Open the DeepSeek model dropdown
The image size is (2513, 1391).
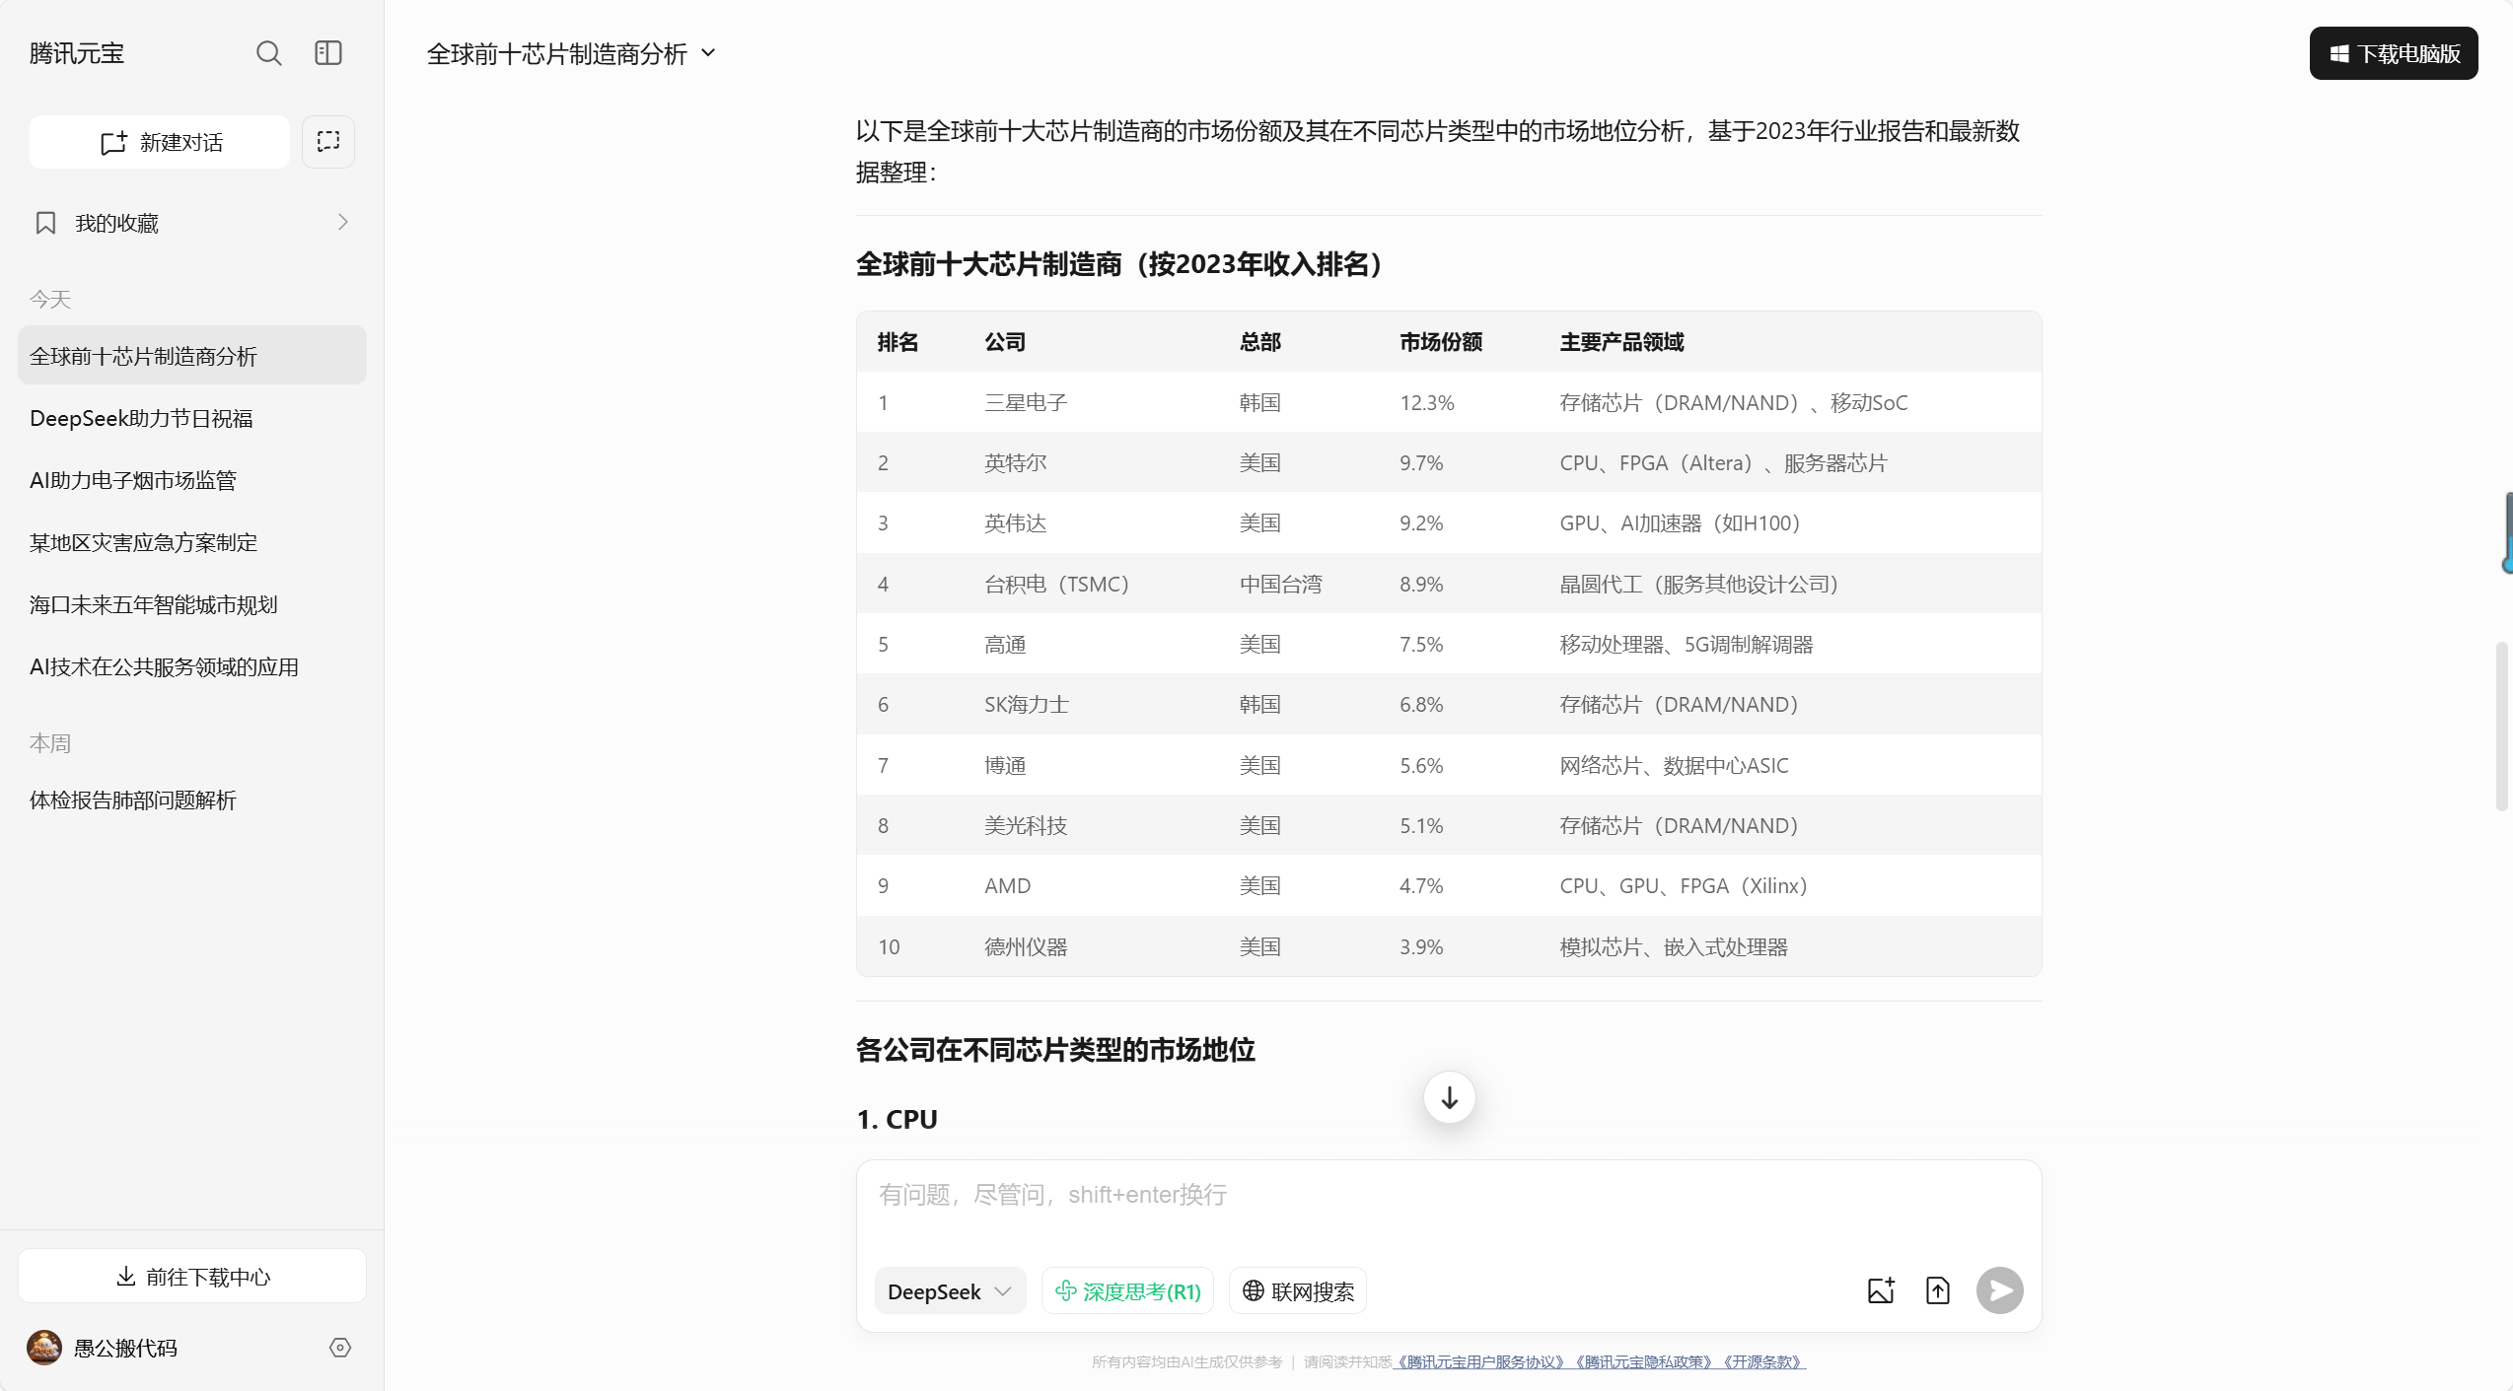[x=949, y=1291]
